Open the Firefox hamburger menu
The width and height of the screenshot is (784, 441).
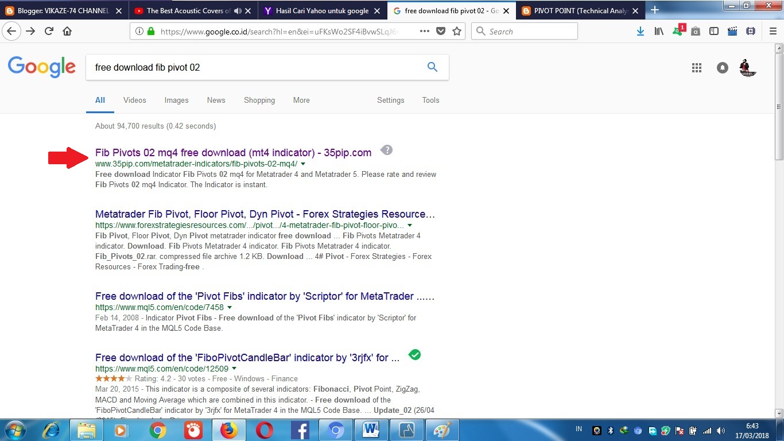pyautogui.click(x=773, y=32)
